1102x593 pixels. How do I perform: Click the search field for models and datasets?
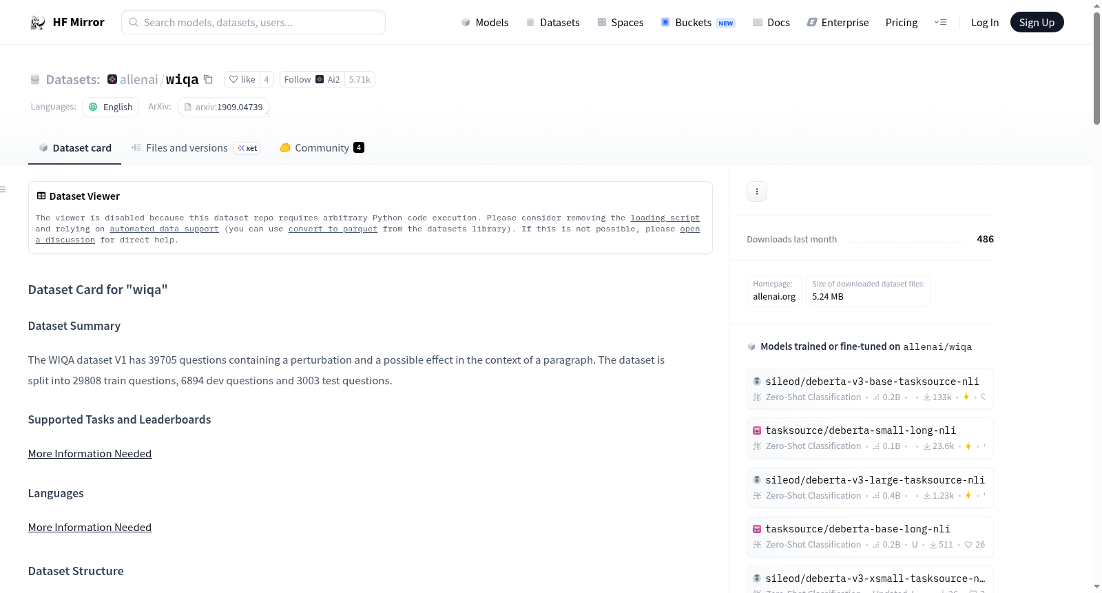click(253, 22)
